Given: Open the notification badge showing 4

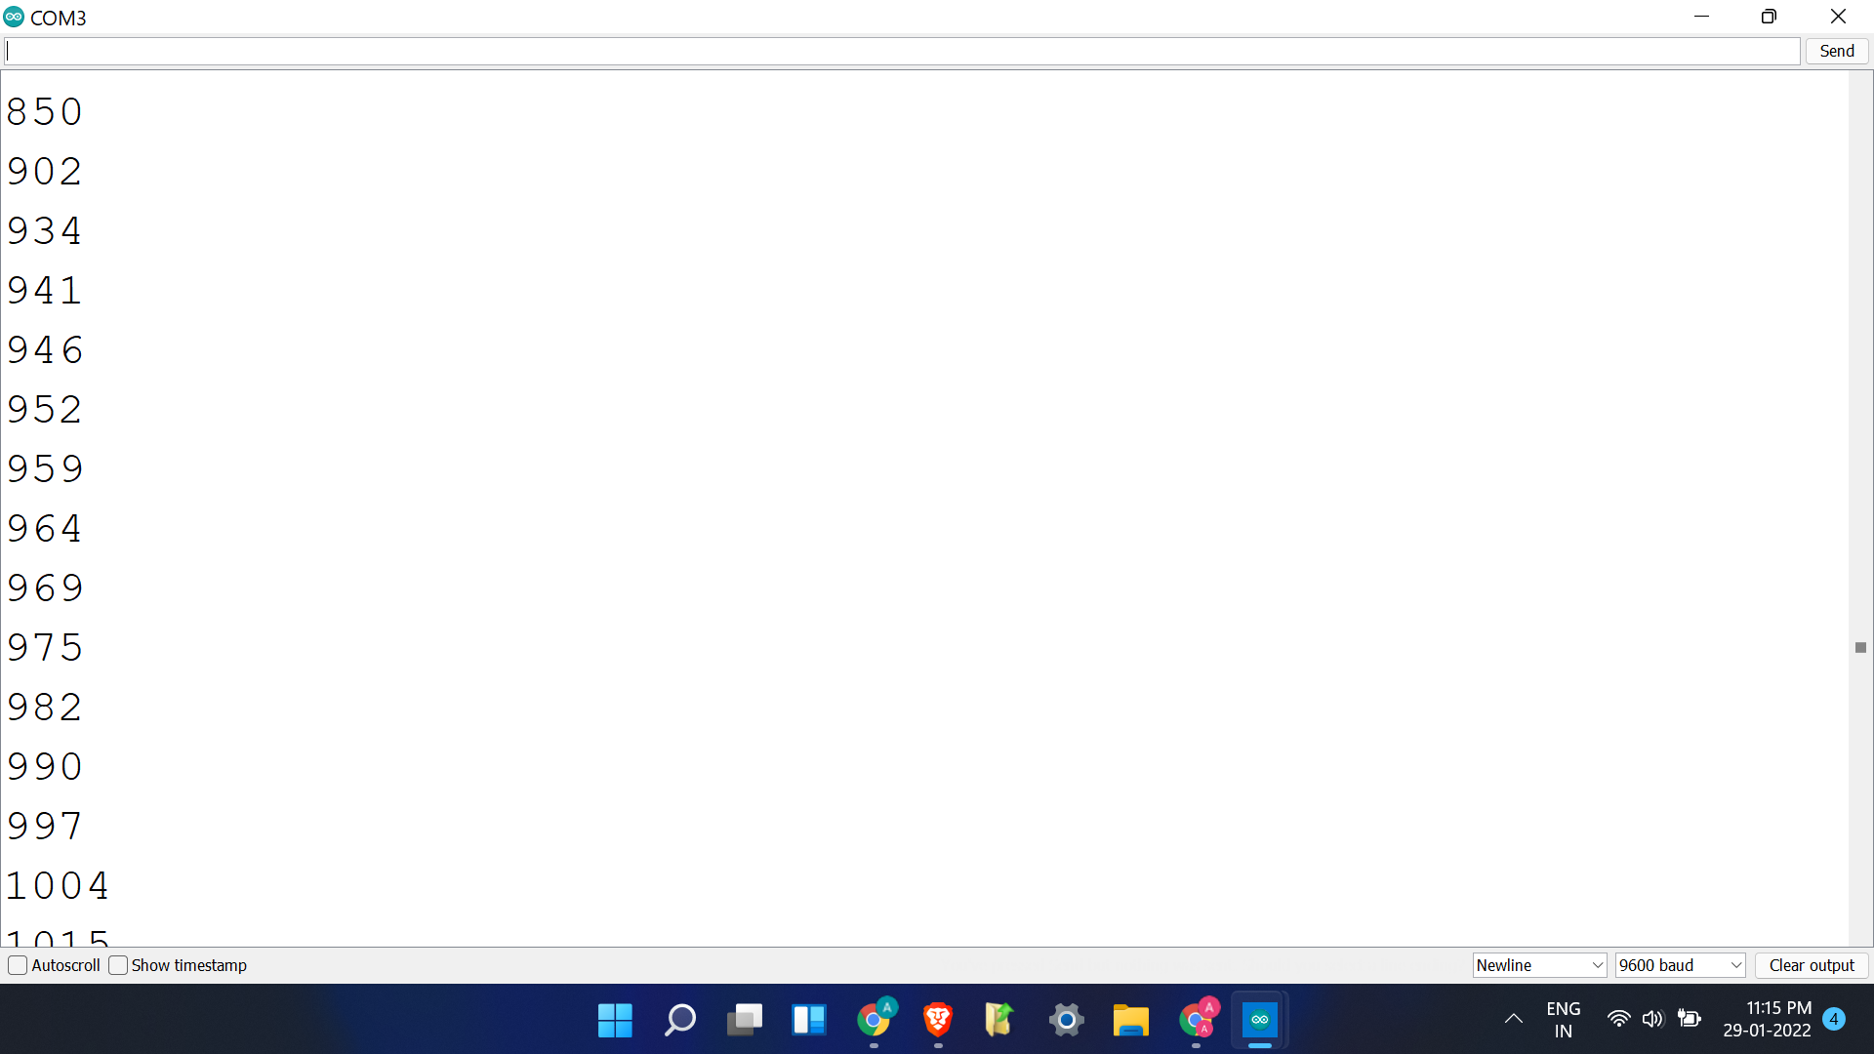Looking at the screenshot, I should tap(1834, 1019).
